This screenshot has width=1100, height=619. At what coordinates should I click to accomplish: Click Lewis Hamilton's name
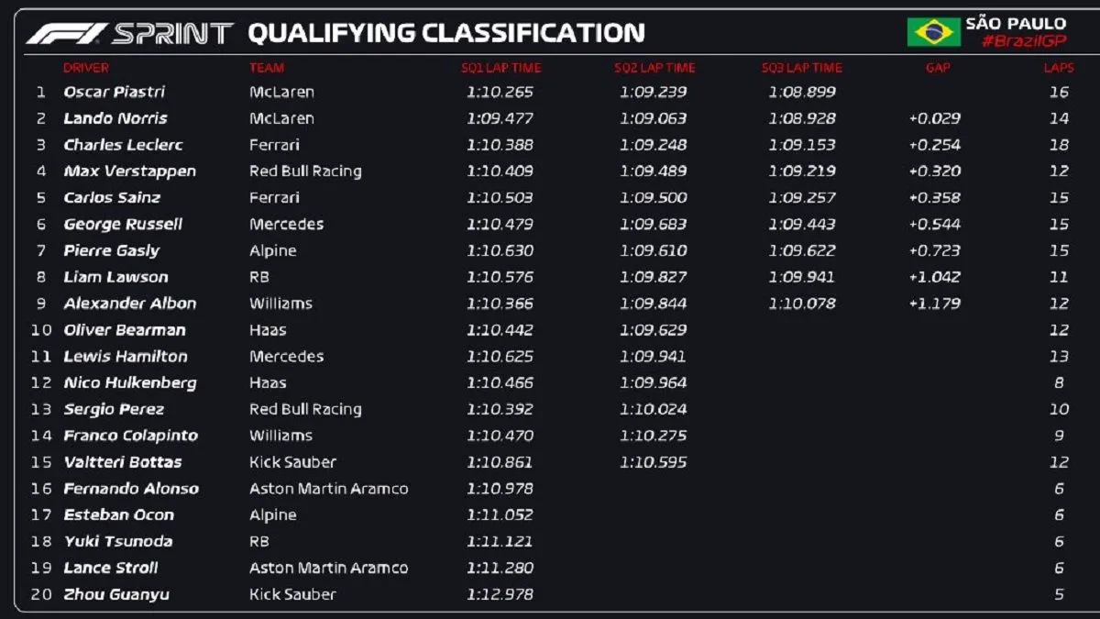(x=126, y=357)
